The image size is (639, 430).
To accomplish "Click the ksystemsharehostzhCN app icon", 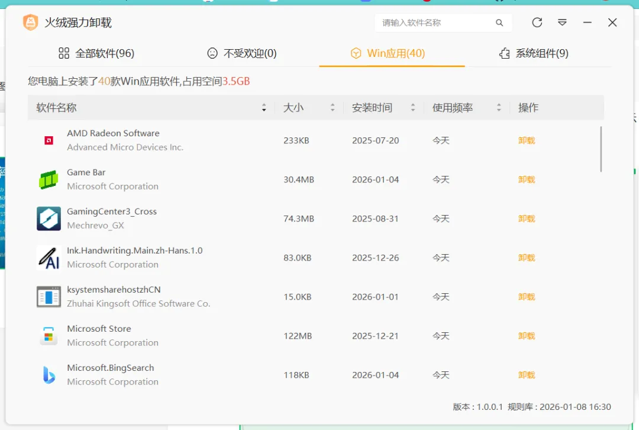I will [x=49, y=297].
